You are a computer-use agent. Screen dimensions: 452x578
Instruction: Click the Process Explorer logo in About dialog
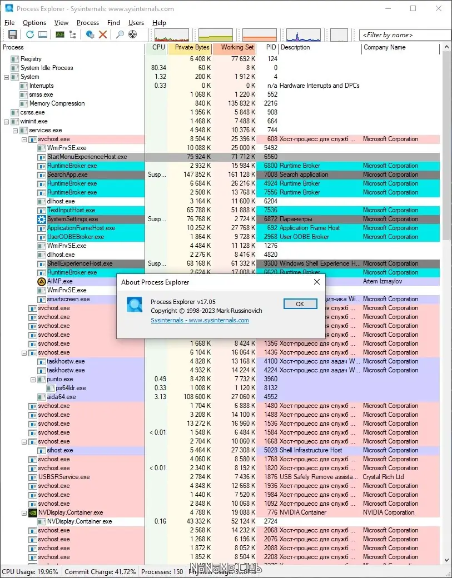tap(134, 305)
